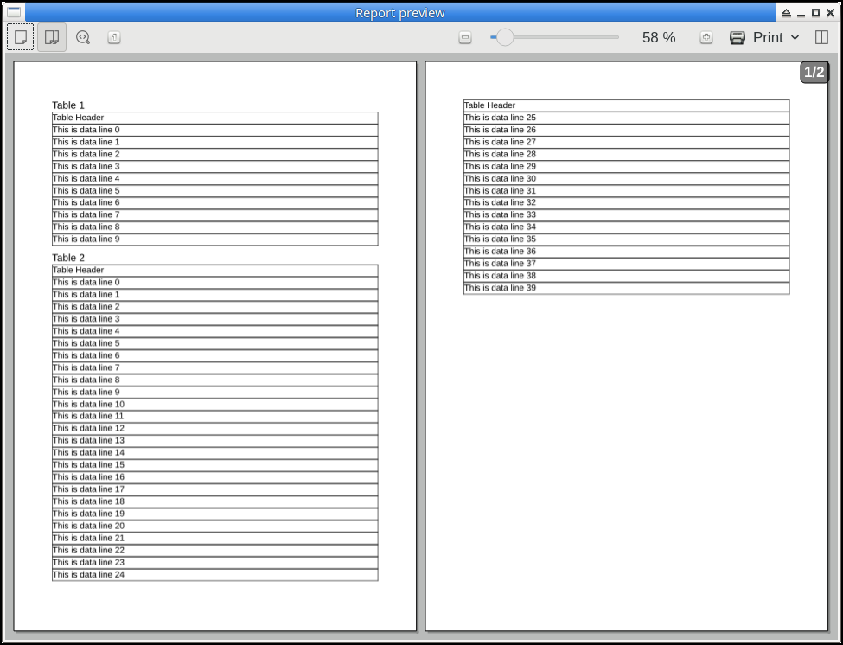The height and width of the screenshot is (645, 843).
Task: Toggle the side panel icon at toolbar right
Action: [822, 38]
